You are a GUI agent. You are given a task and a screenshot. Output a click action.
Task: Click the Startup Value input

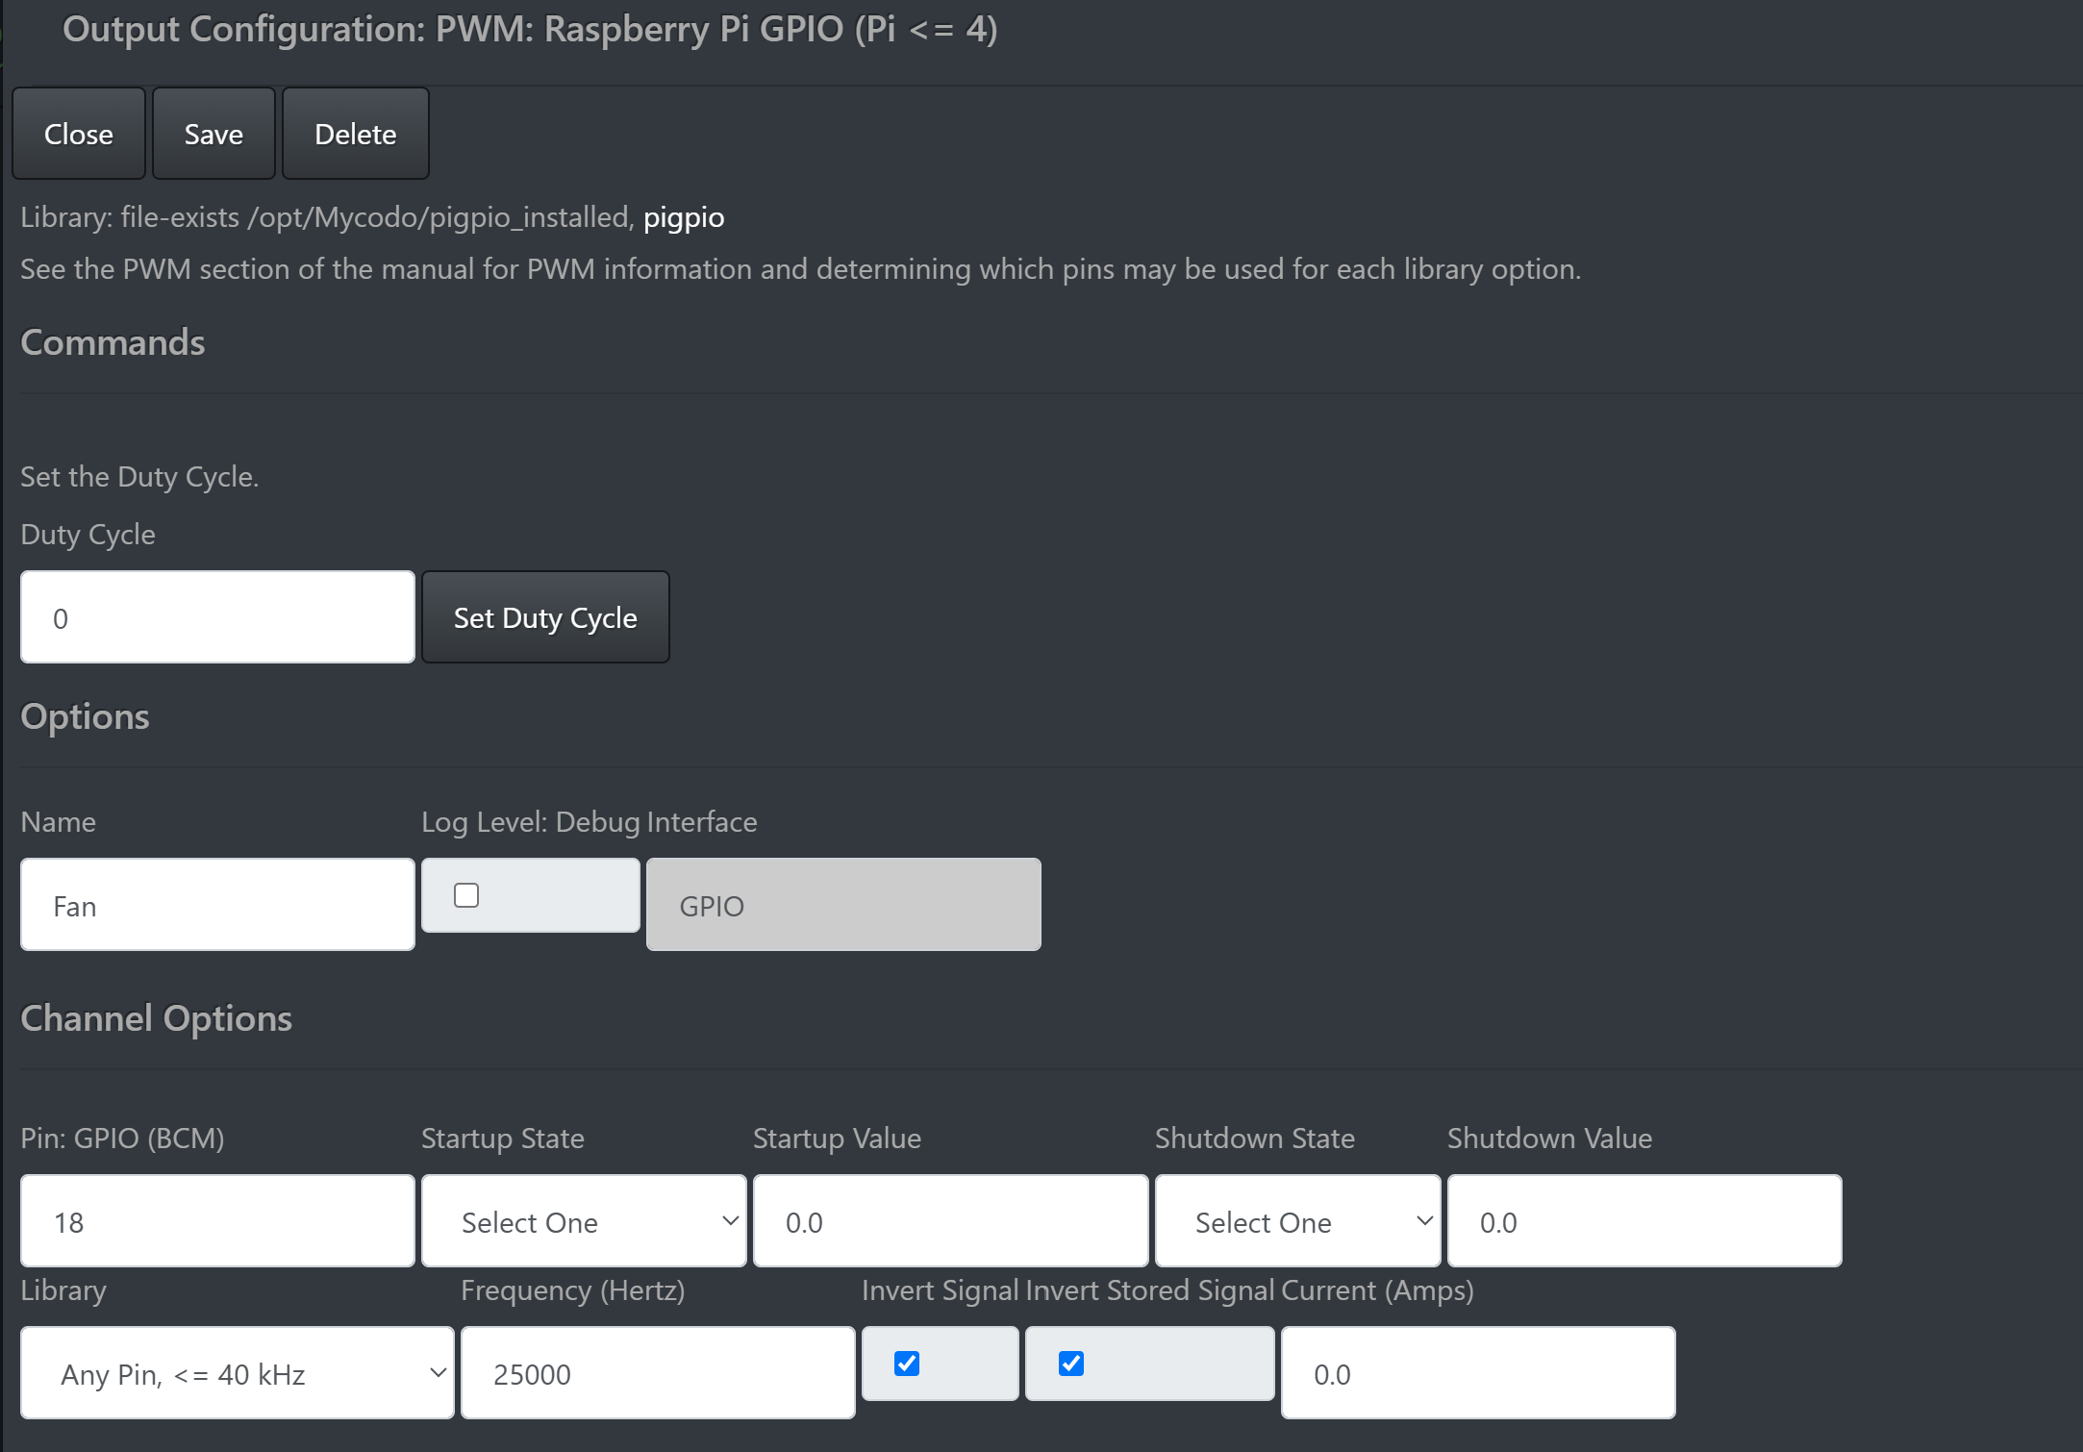pos(950,1221)
